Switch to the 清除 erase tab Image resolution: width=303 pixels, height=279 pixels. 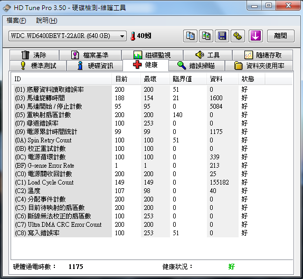point(34,55)
